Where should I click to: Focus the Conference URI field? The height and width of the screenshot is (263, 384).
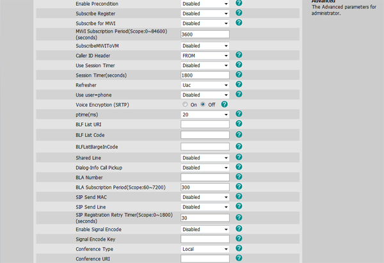[205, 259]
